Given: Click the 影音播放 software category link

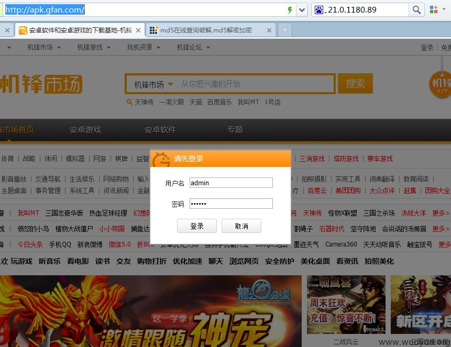Looking at the screenshot, I should click(x=14, y=179).
